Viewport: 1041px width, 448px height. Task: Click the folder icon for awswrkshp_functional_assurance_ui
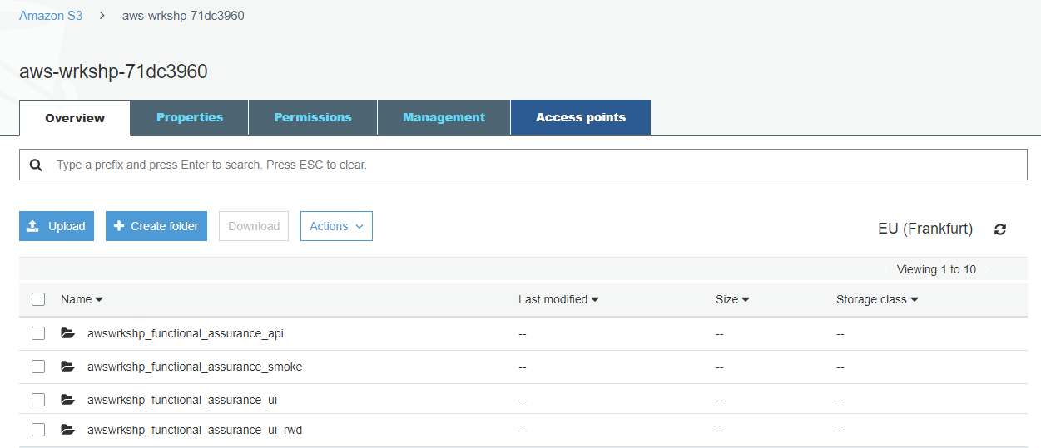click(x=68, y=400)
